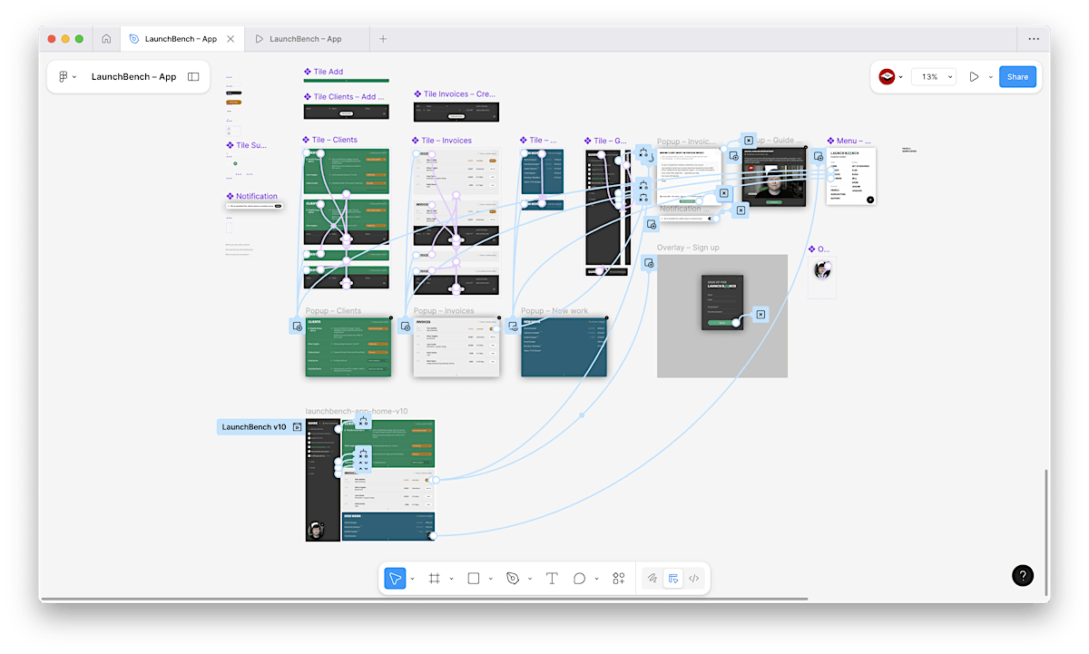Select the Move tool in bottom toolbar
This screenshot has height=654, width=1089.
pos(395,579)
